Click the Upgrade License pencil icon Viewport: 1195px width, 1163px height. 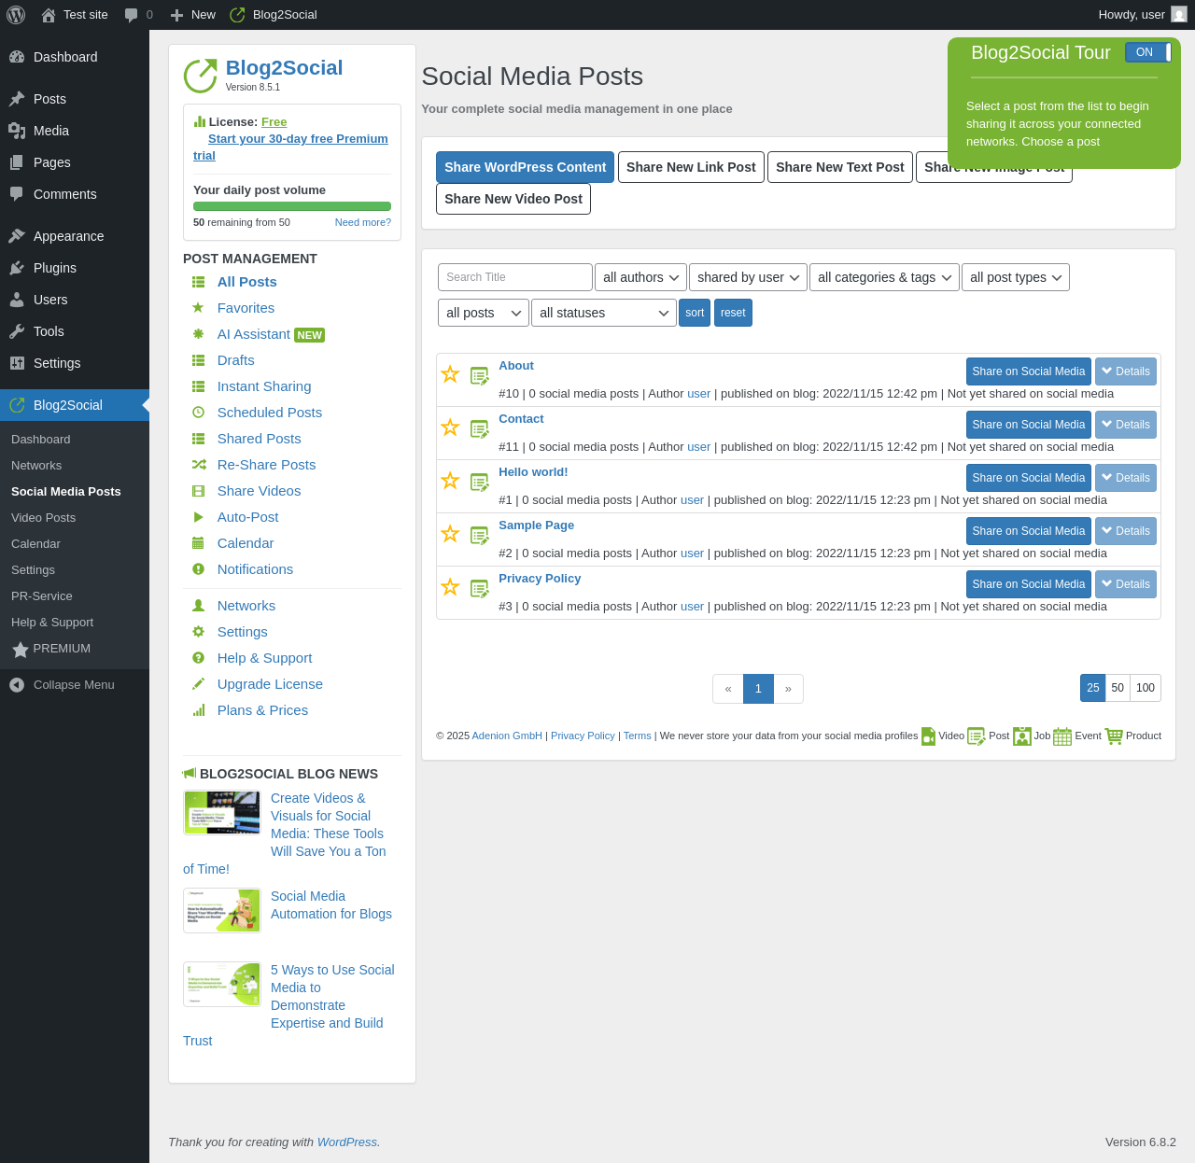tap(198, 684)
